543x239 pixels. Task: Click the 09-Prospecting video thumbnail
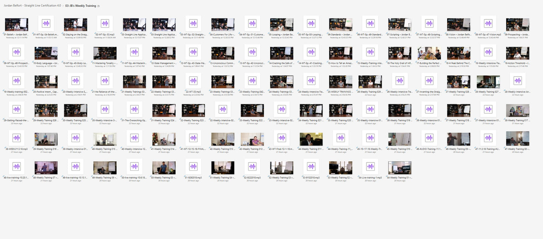click(517, 24)
